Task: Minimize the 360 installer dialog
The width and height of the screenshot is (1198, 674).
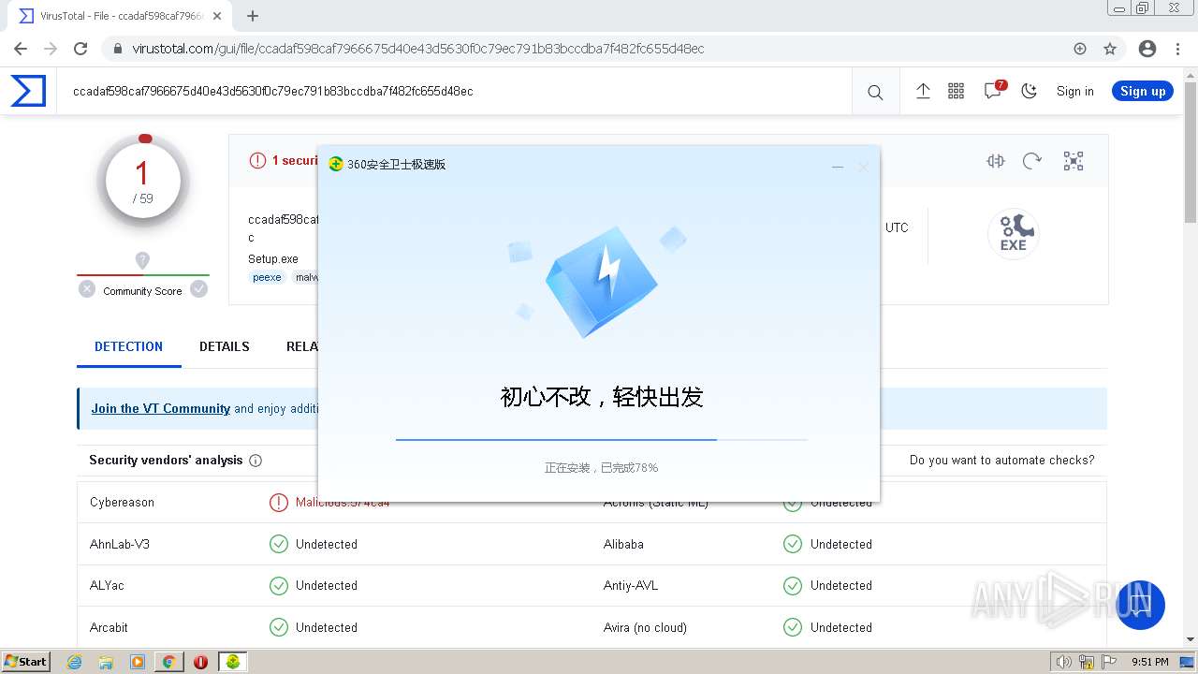Action: [x=838, y=167]
